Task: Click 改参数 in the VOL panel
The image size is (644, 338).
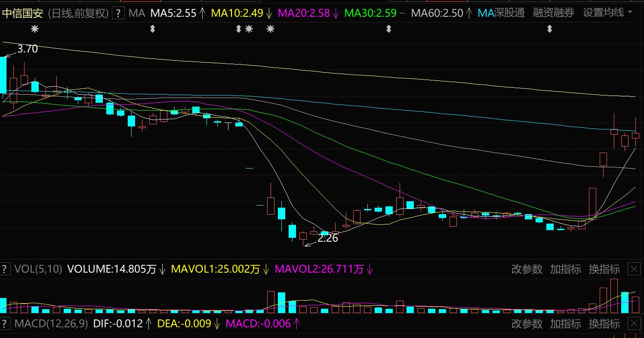Action: pos(527,269)
